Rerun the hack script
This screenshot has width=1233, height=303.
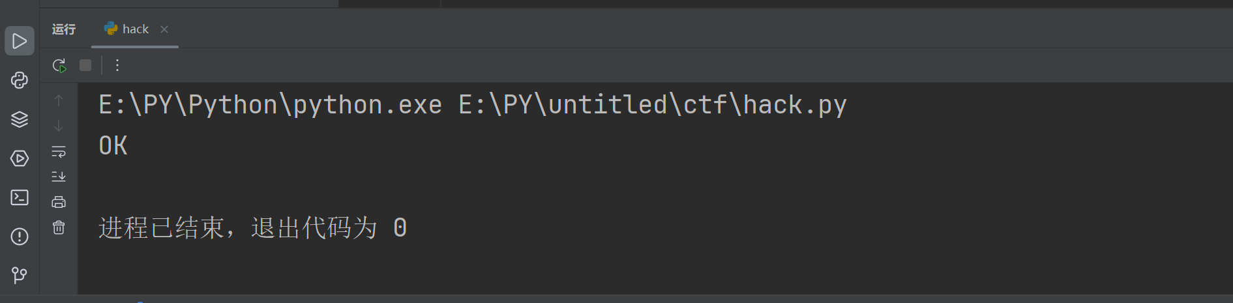click(x=59, y=65)
